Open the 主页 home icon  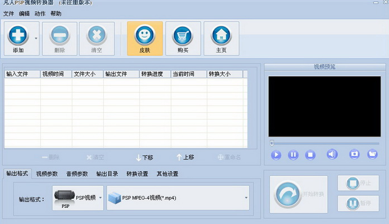point(221,35)
